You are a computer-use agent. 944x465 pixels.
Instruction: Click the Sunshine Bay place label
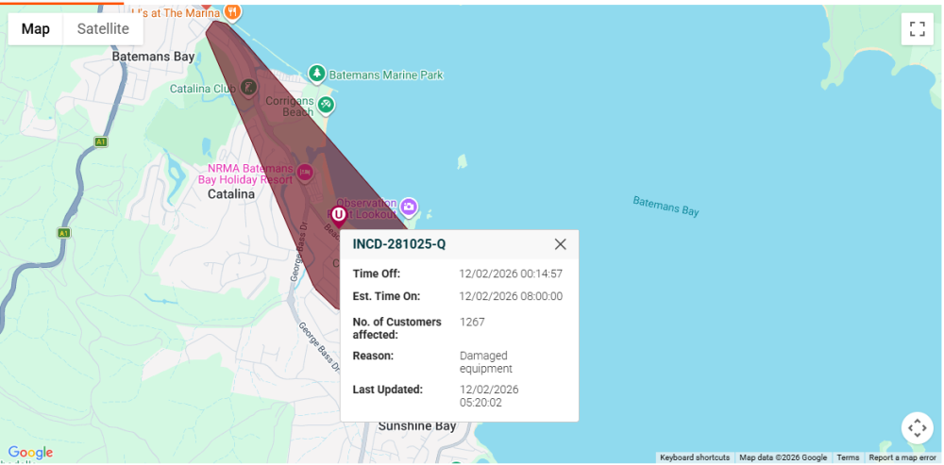[416, 426]
